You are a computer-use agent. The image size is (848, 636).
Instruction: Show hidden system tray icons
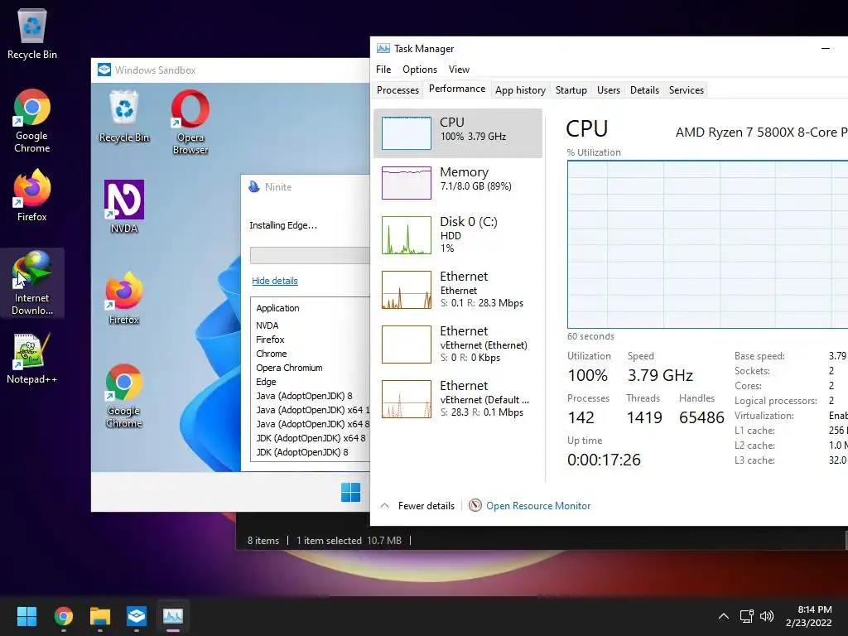coord(723,616)
